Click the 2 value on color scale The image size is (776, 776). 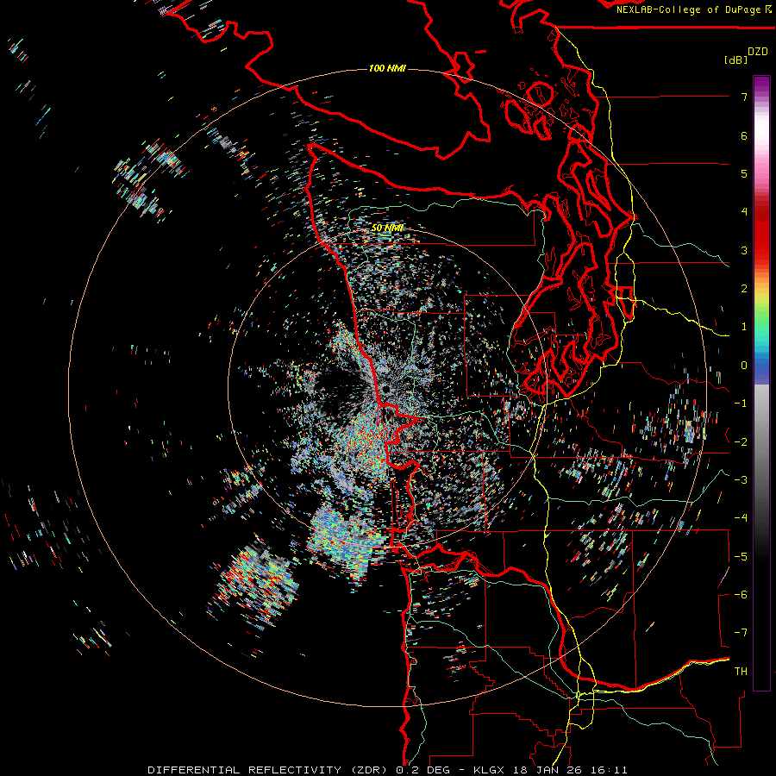pos(744,289)
